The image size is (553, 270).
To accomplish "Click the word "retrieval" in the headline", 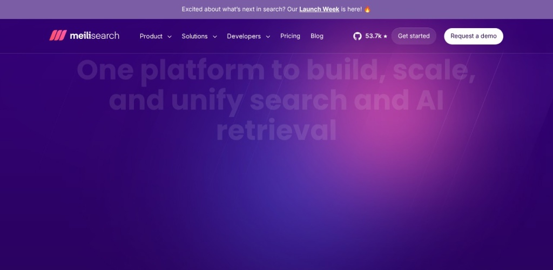I will pos(276,130).
